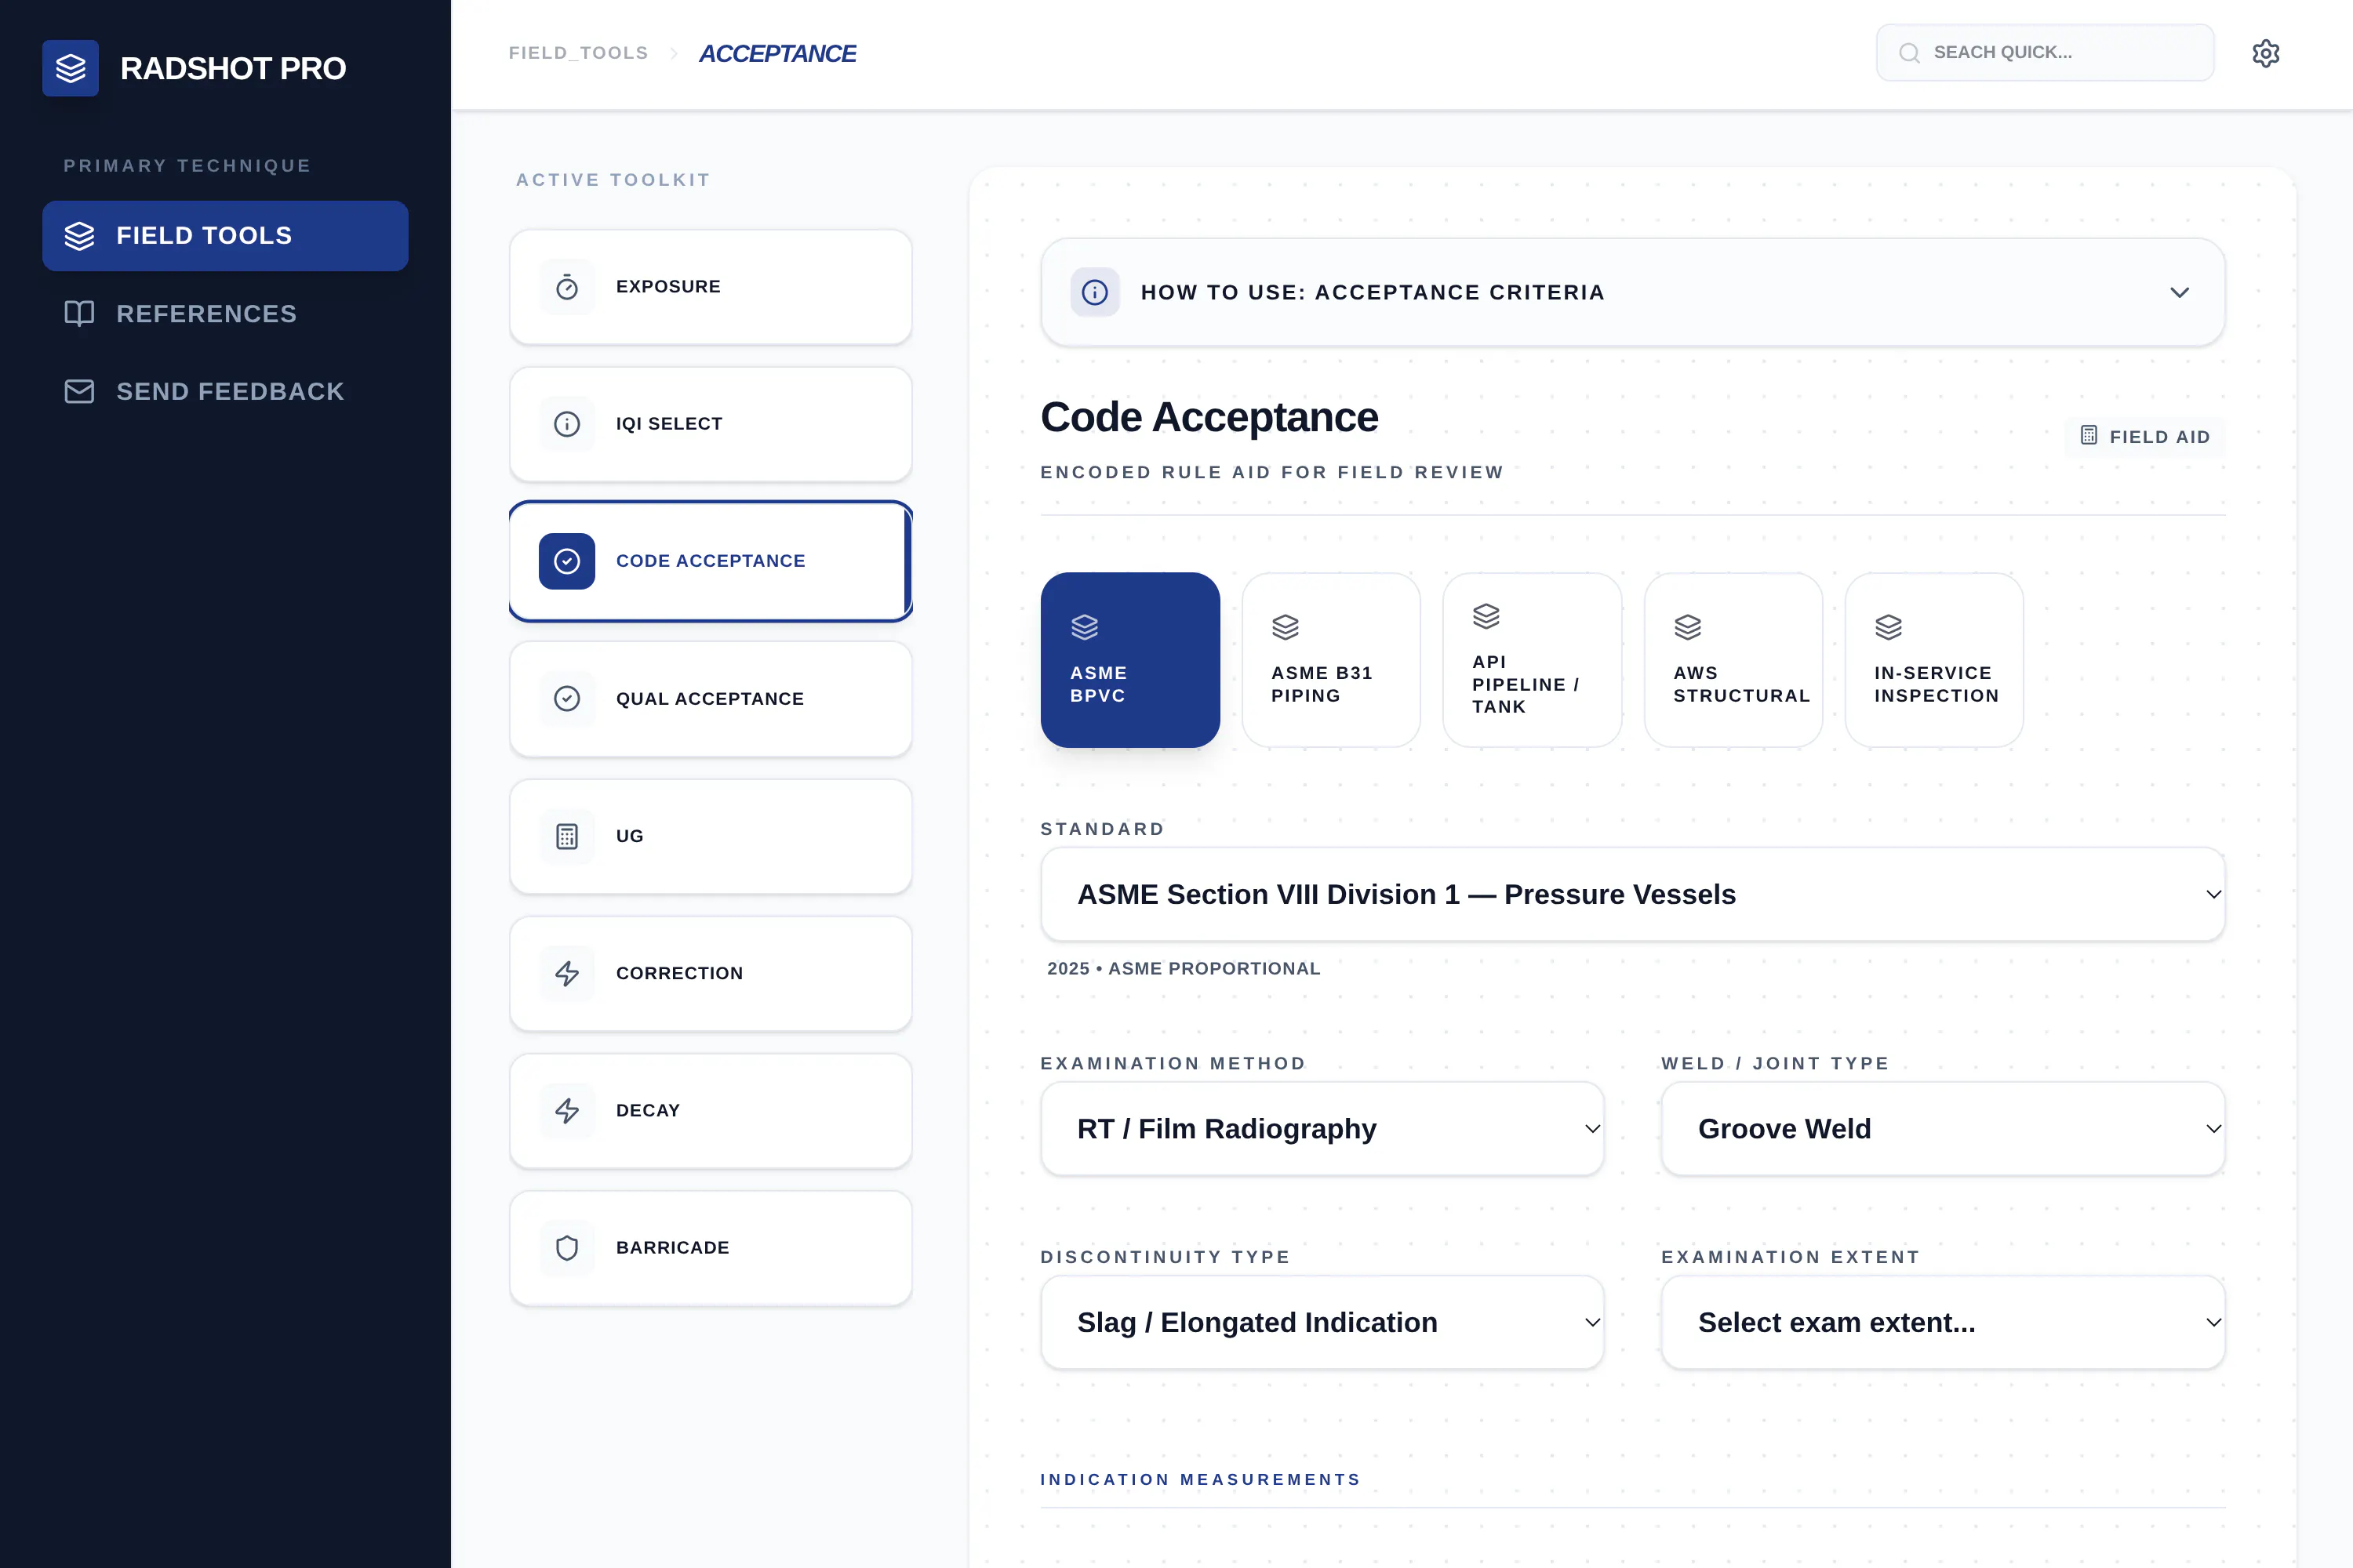Click the RADSHOT PRO title text
Image resolution: width=2353 pixels, height=1568 pixels.
coord(233,68)
